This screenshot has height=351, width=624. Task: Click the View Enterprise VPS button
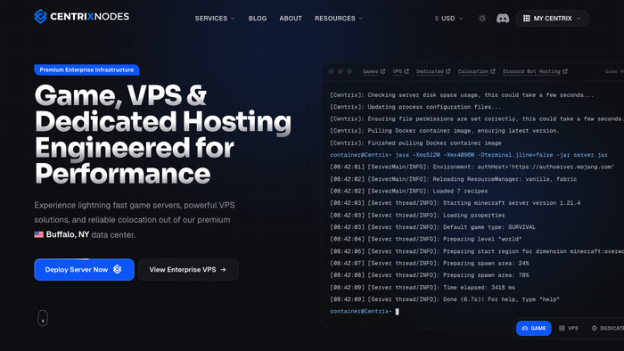tap(188, 270)
